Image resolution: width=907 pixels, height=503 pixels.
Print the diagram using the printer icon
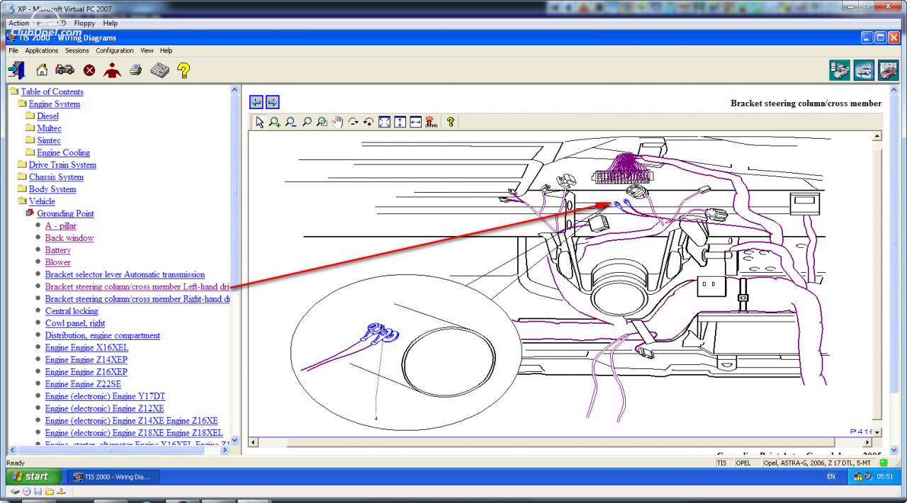tap(136, 70)
